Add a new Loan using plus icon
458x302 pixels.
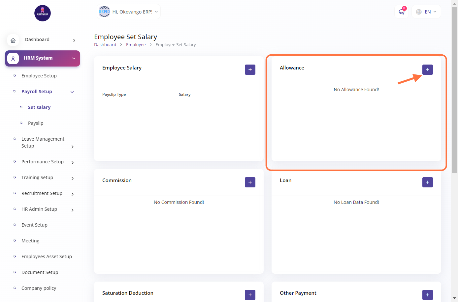coord(427,182)
